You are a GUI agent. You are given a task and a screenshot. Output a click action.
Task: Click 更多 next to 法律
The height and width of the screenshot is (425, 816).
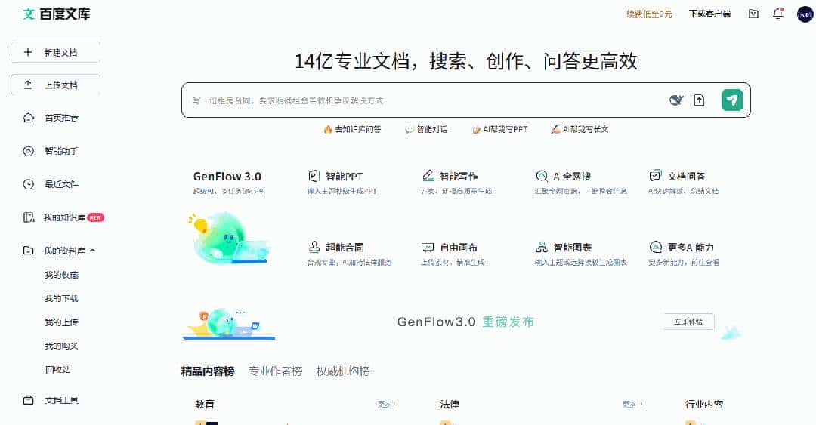coord(632,404)
